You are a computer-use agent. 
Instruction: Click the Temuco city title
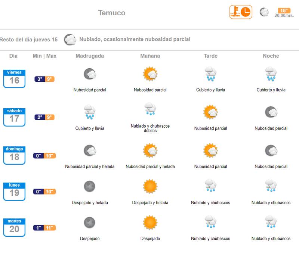click(x=112, y=13)
